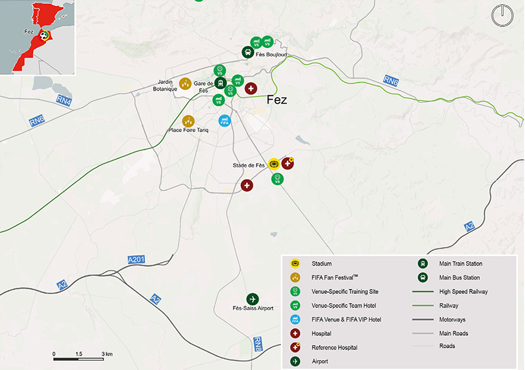Screen dimensions: 525x370
Task: Click the Stadium text in the legend
Action: [322, 264]
